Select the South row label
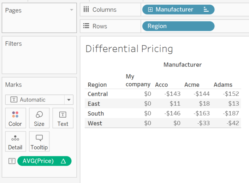 pyautogui.click(x=96, y=113)
